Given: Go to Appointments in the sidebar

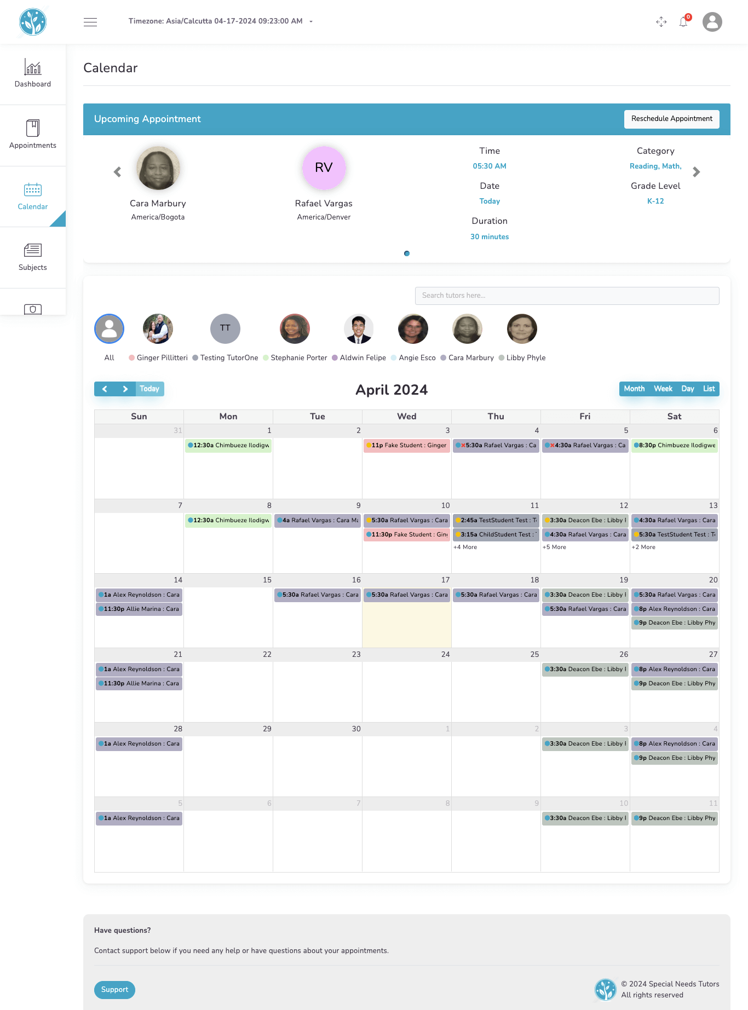Looking at the screenshot, I should click(x=33, y=135).
